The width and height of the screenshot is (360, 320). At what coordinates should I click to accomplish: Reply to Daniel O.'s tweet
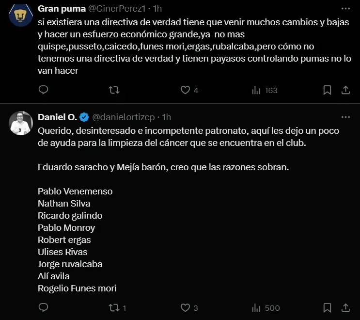43,308
